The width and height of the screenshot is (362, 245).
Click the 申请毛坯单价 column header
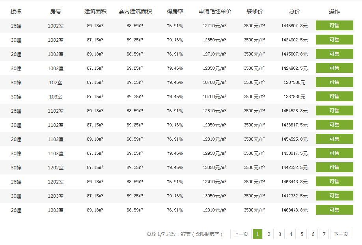point(215,11)
